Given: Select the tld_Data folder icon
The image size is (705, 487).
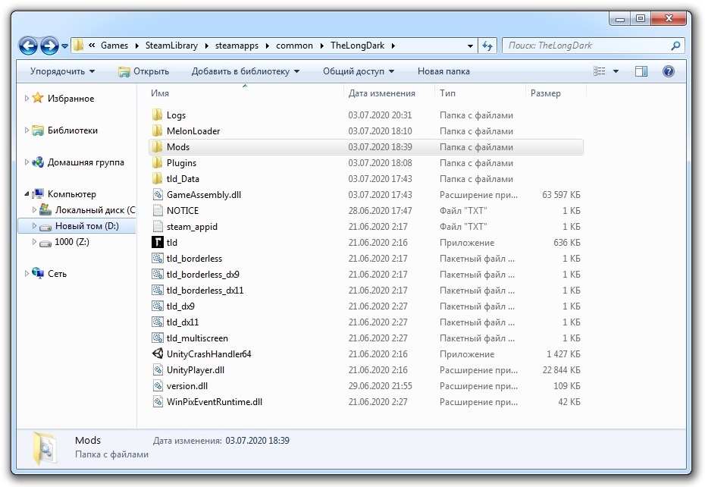Looking at the screenshot, I should (158, 179).
